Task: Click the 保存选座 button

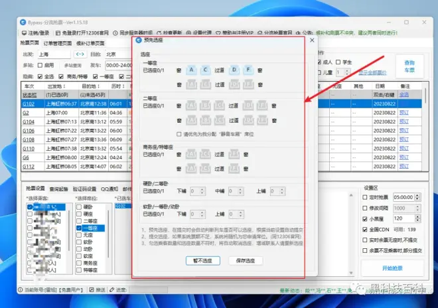Action: click(245, 261)
